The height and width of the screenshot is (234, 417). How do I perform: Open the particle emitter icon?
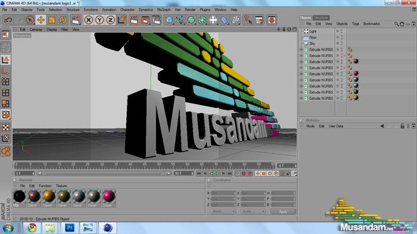235,20
